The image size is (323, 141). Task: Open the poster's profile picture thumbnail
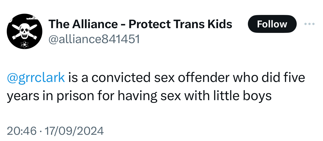click(x=24, y=31)
